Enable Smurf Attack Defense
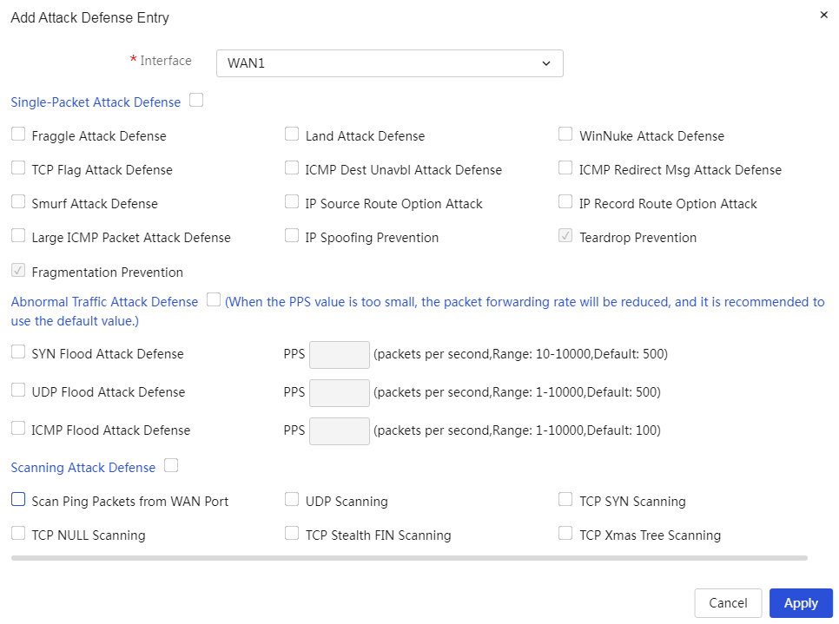The width and height of the screenshot is (839, 624). point(18,201)
